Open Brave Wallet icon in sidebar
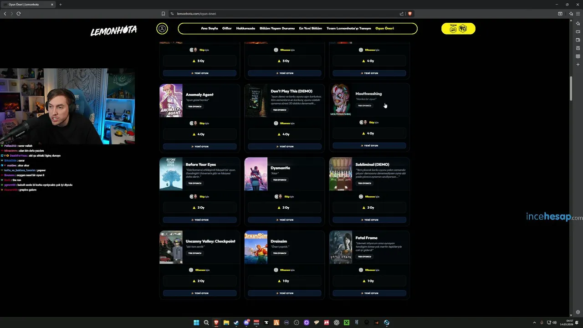This screenshot has height=328, width=583. coord(578,40)
